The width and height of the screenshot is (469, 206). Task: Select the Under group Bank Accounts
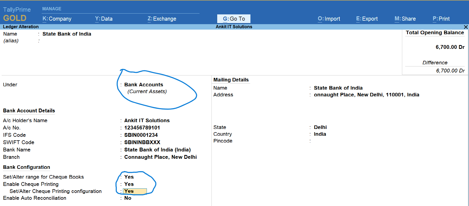pos(144,85)
